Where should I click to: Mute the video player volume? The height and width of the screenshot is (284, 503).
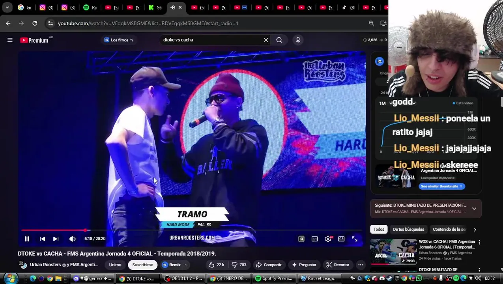(x=73, y=239)
